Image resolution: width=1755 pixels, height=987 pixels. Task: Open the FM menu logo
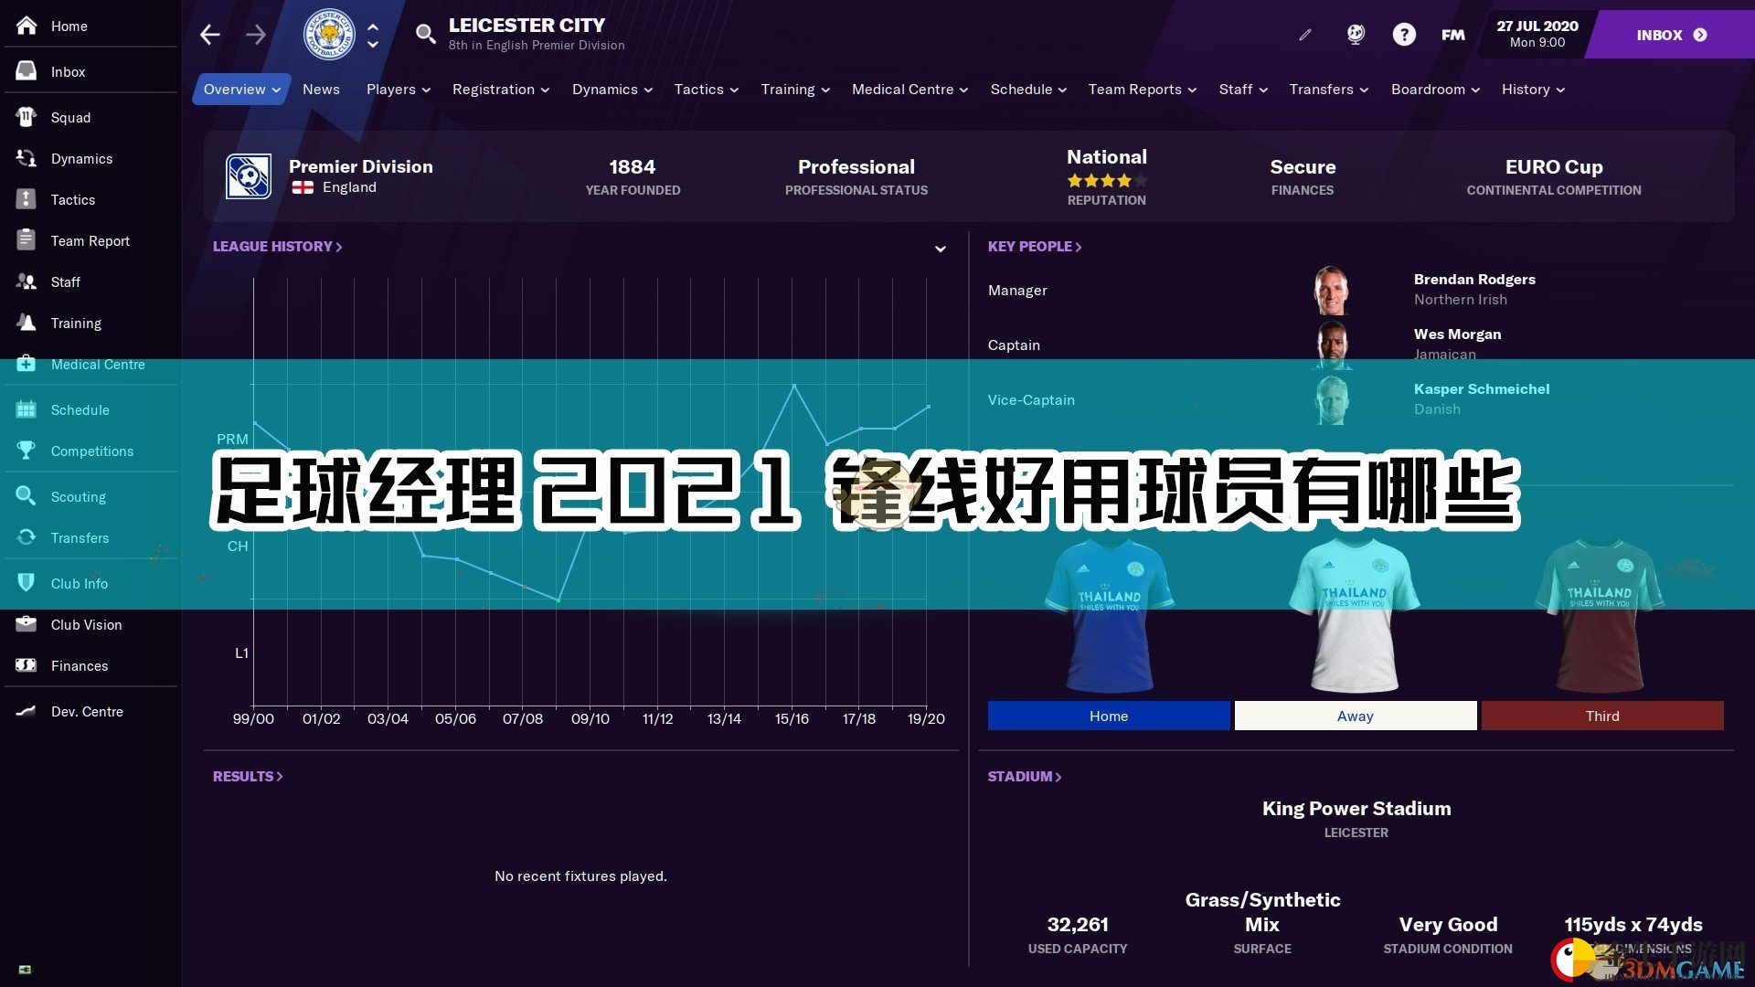click(1453, 35)
